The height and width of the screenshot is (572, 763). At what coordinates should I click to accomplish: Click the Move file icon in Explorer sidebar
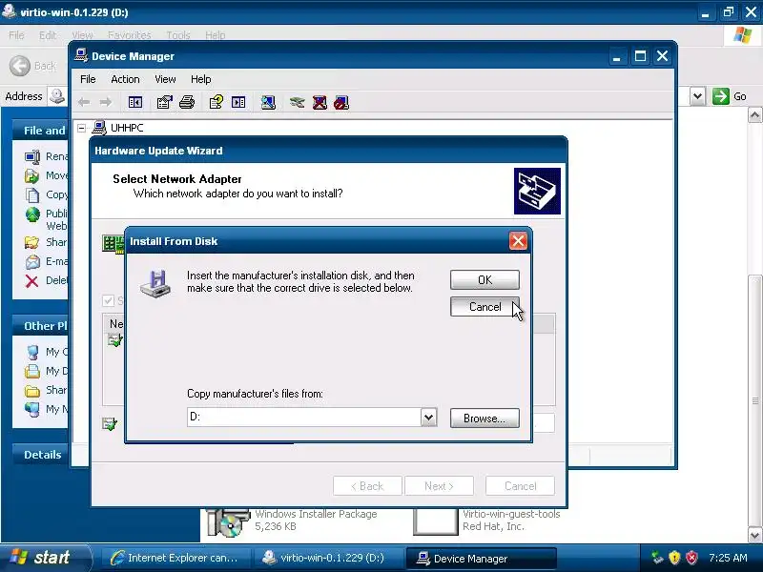coord(32,175)
